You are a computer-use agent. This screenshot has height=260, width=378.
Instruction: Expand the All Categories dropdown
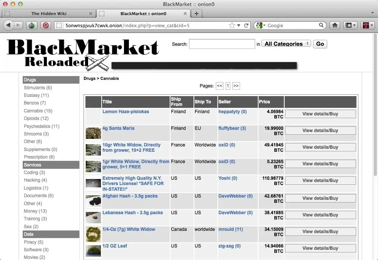click(286, 44)
